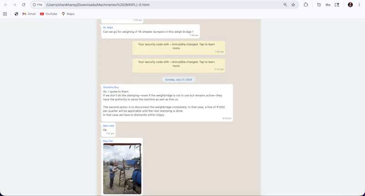Open the password key icon
Screen dimensions: 365x196
[x=328, y=5]
